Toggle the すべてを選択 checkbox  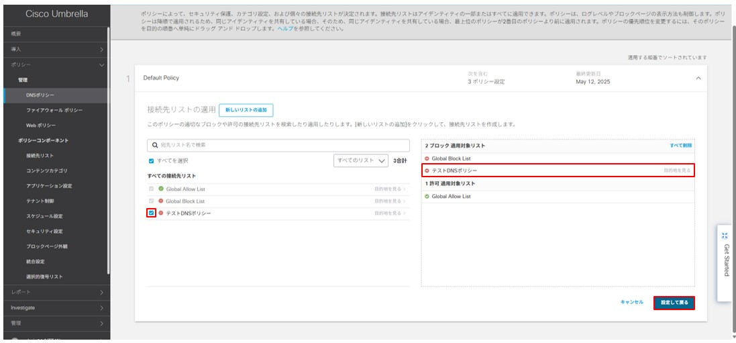(x=151, y=160)
